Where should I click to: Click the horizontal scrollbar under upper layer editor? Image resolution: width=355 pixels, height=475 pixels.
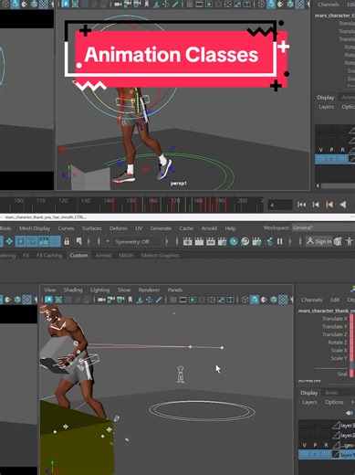(x=338, y=185)
